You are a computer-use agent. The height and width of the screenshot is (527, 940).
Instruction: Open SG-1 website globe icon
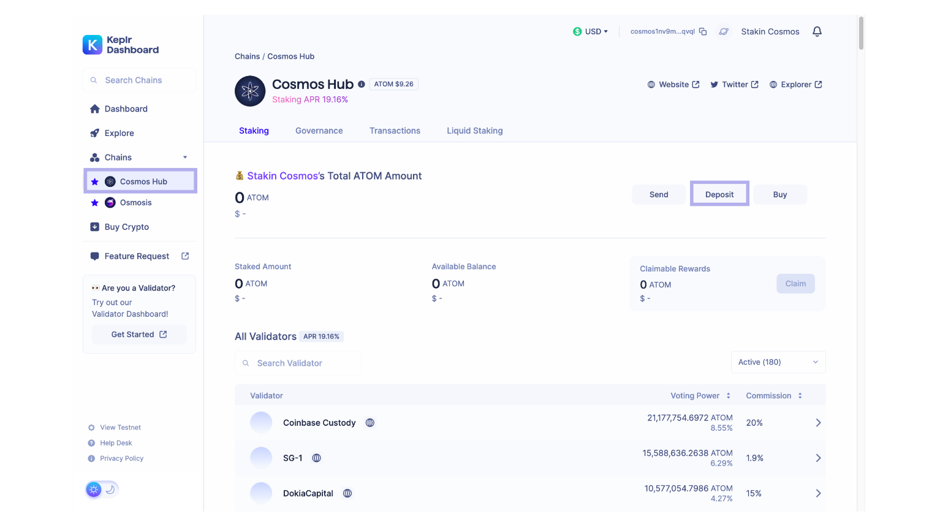point(317,458)
